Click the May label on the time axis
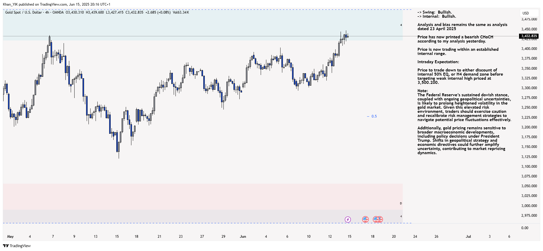The height and width of the screenshot is (251, 543). pos(10,237)
